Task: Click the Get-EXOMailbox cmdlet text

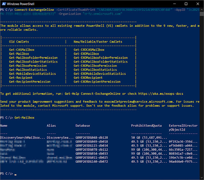Action: click(x=86, y=54)
